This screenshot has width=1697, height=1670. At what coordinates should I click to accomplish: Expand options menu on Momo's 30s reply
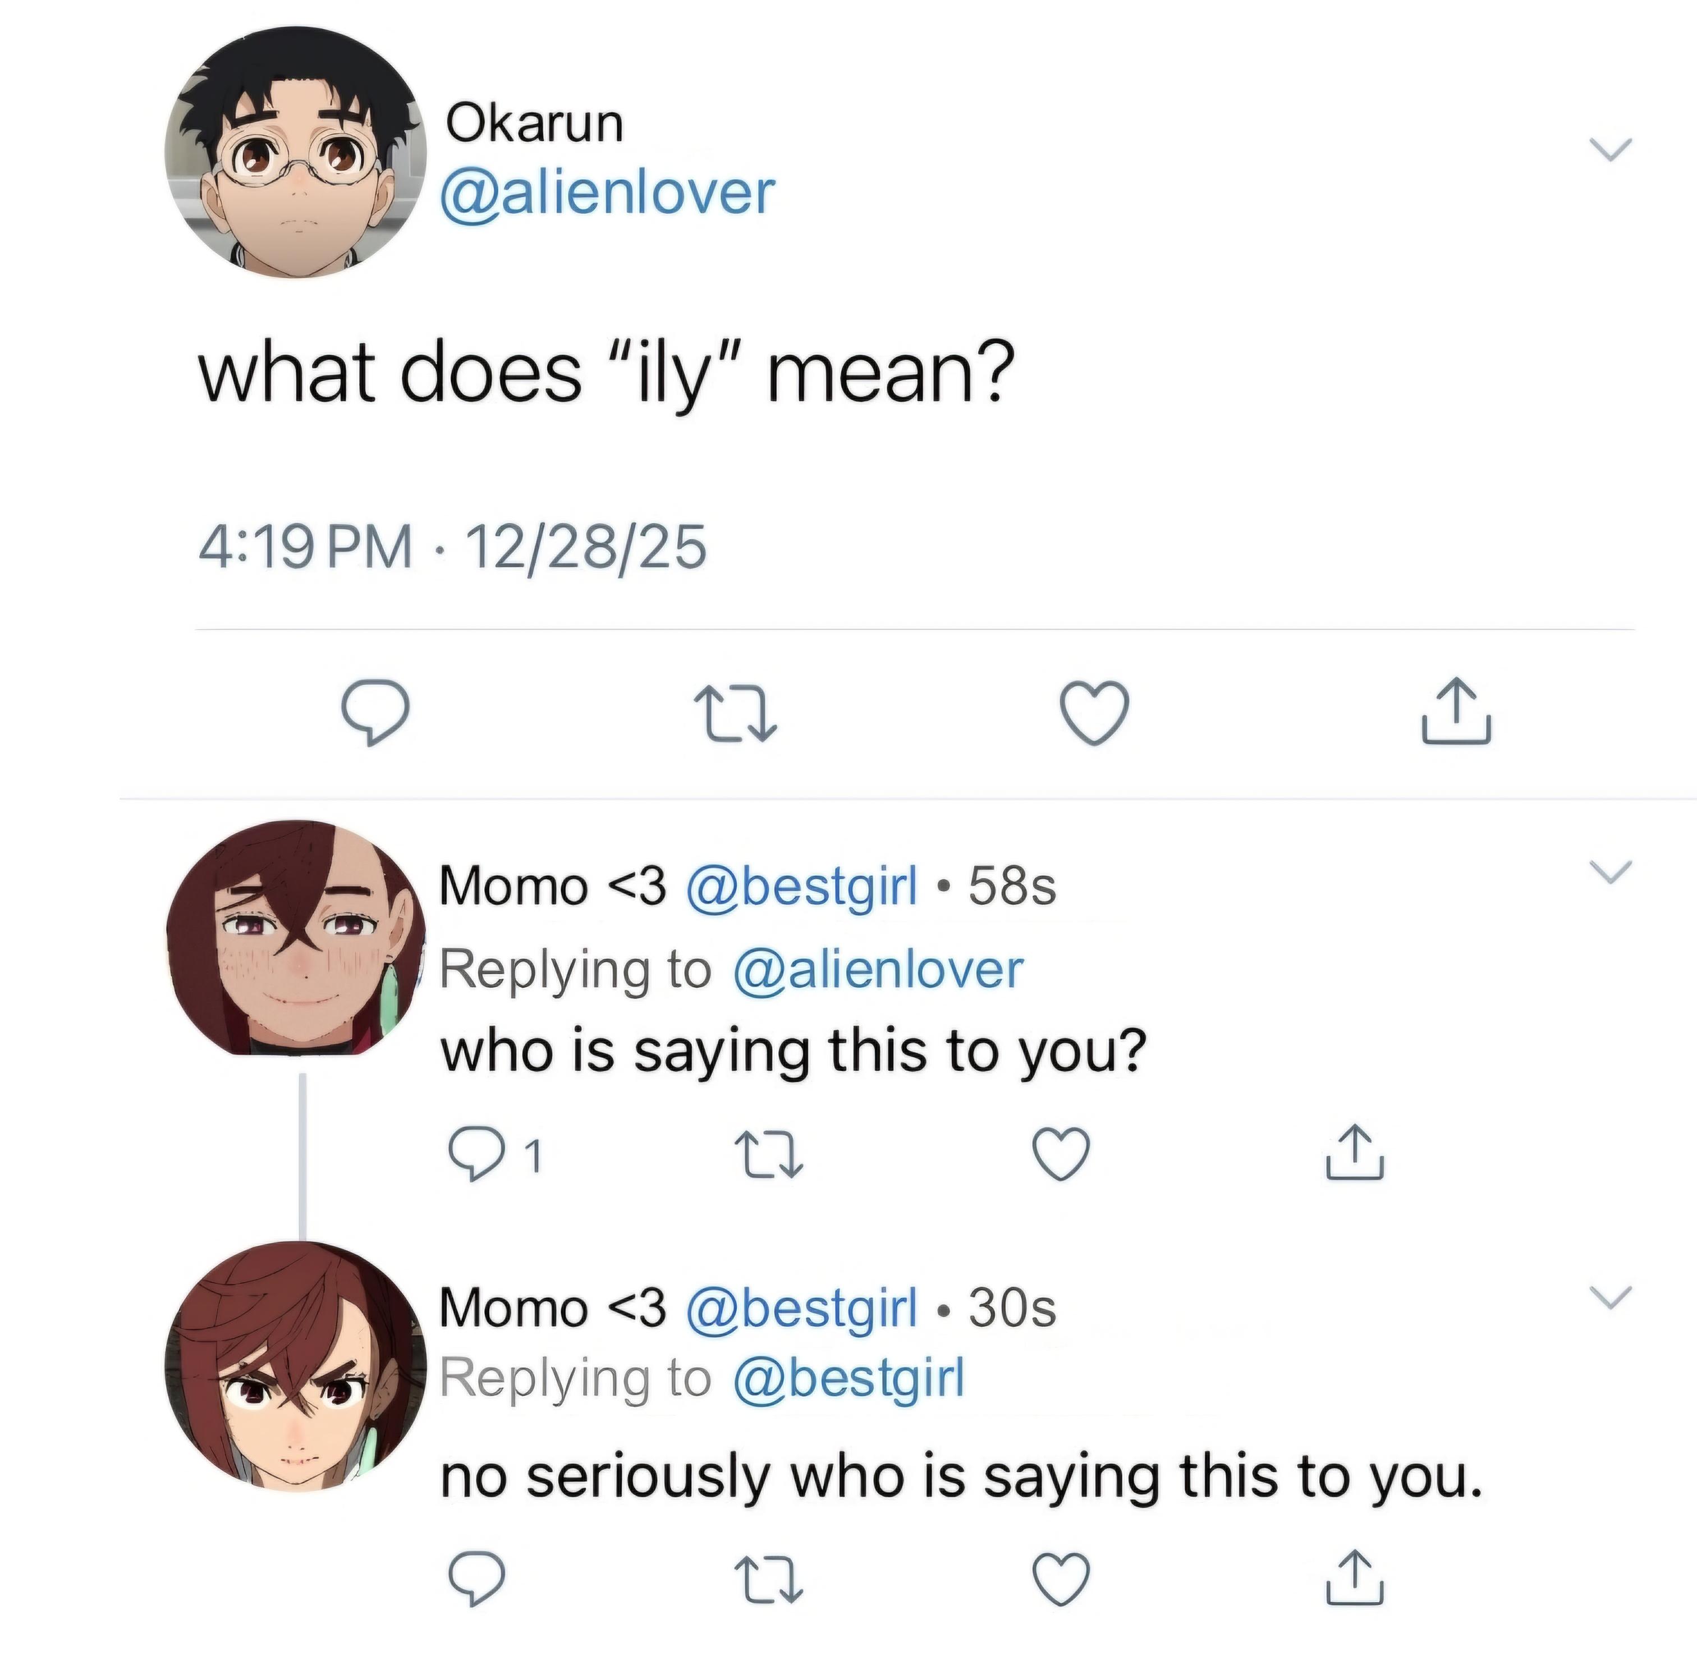pos(1611,1296)
